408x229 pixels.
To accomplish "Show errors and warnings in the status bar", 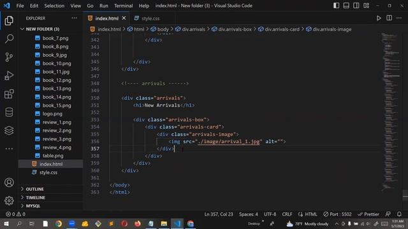I will tap(15, 214).
